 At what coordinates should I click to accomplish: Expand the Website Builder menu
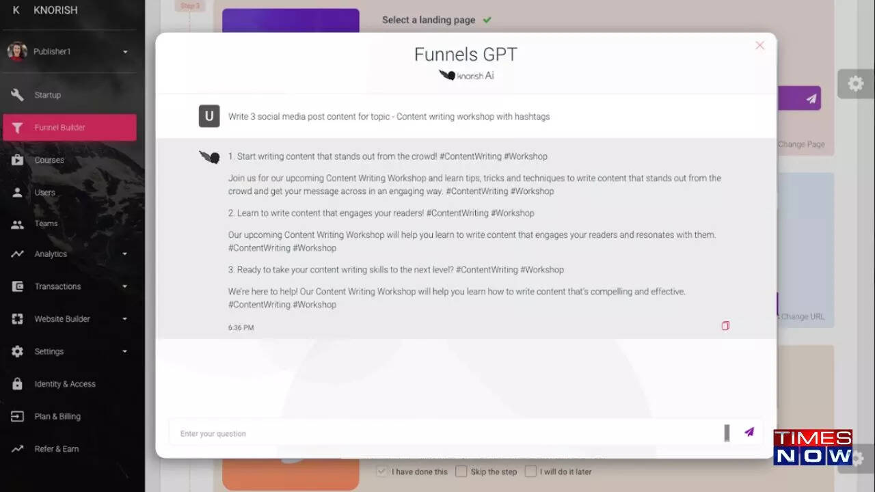click(x=125, y=318)
